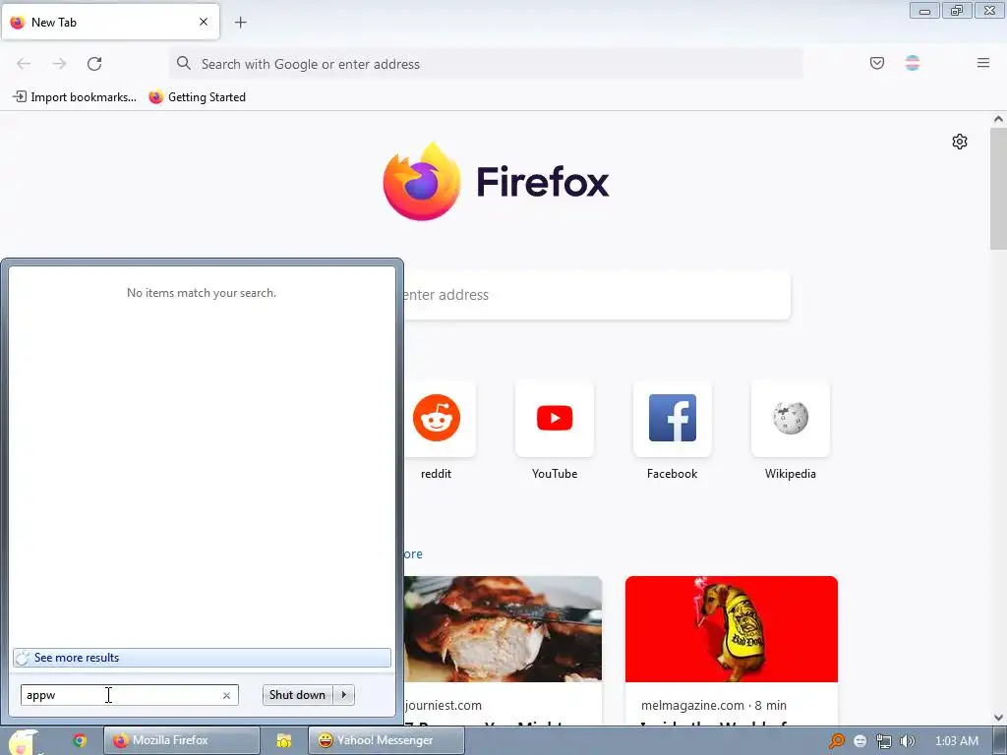Click the Start orb button
This screenshot has height=755, width=1007.
[22, 741]
